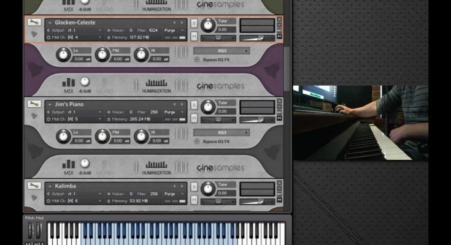Mute the Jim's Piano instrument
The width and height of the screenshot is (451, 245).
click(x=195, y=118)
